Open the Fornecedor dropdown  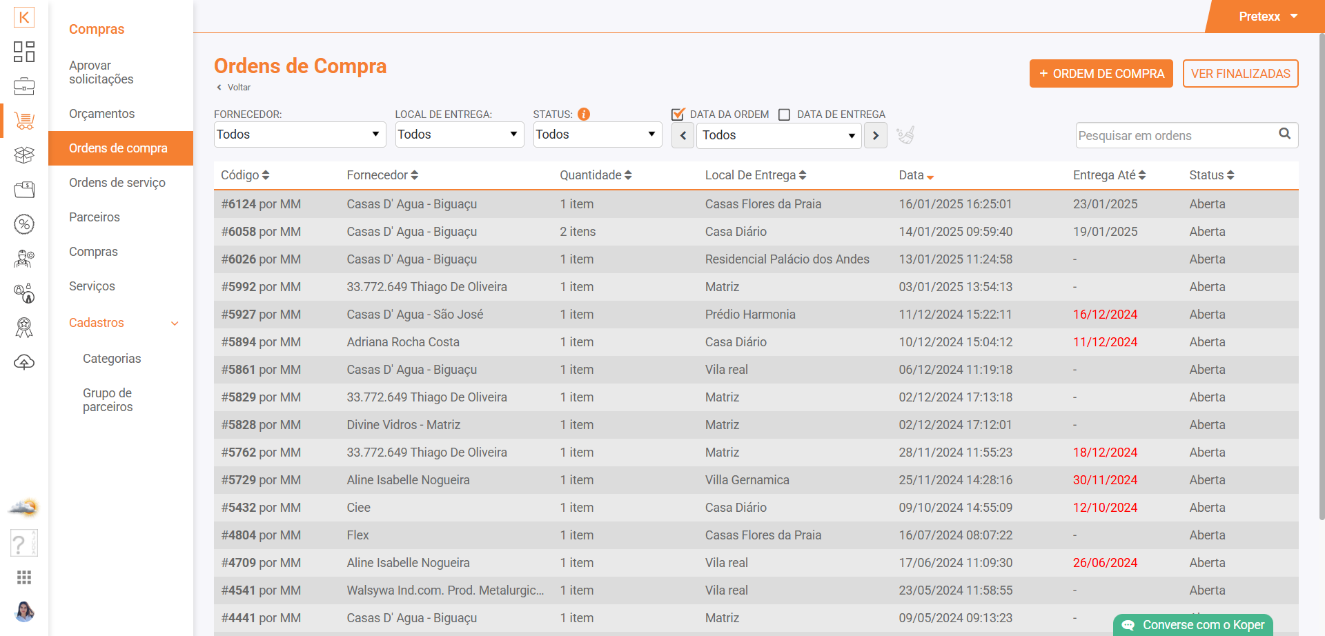[300, 135]
